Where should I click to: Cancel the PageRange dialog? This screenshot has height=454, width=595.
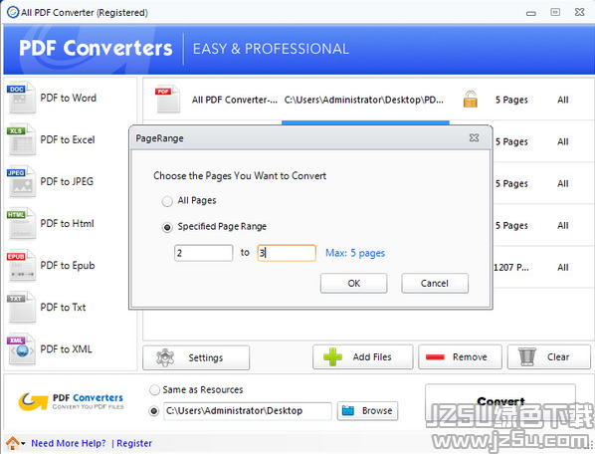[x=435, y=283]
